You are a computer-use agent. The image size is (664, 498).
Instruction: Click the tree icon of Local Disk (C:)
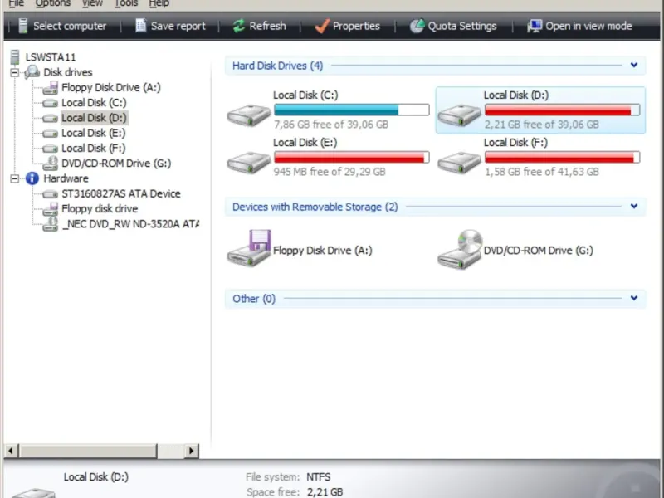[51, 103]
